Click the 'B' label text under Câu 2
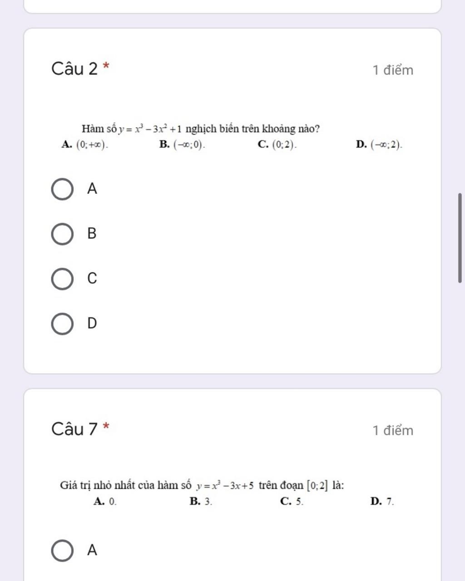Viewport: 465px width, 581px height. coord(92,233)
